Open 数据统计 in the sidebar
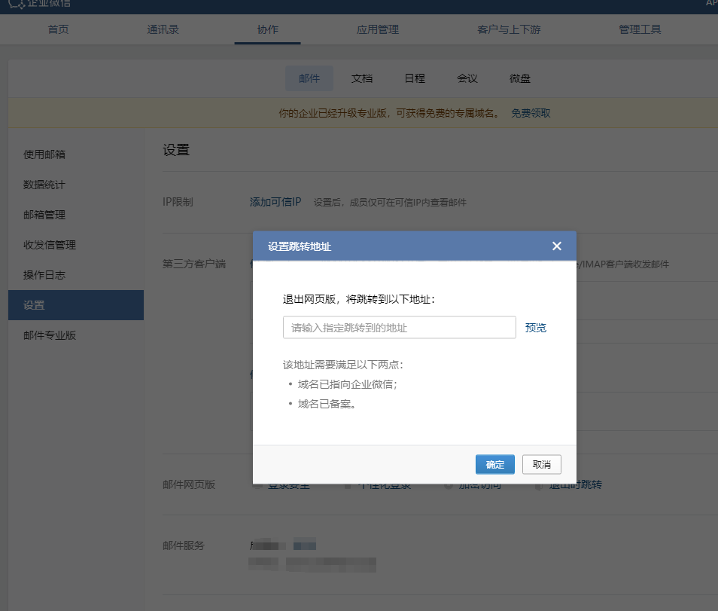 coord(44,185)
